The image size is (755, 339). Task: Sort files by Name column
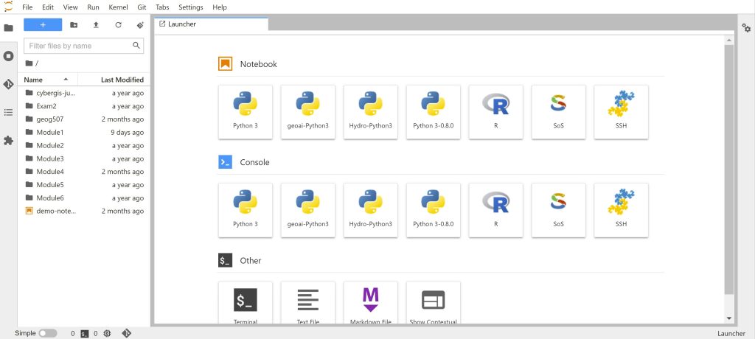tap(33, 80)
